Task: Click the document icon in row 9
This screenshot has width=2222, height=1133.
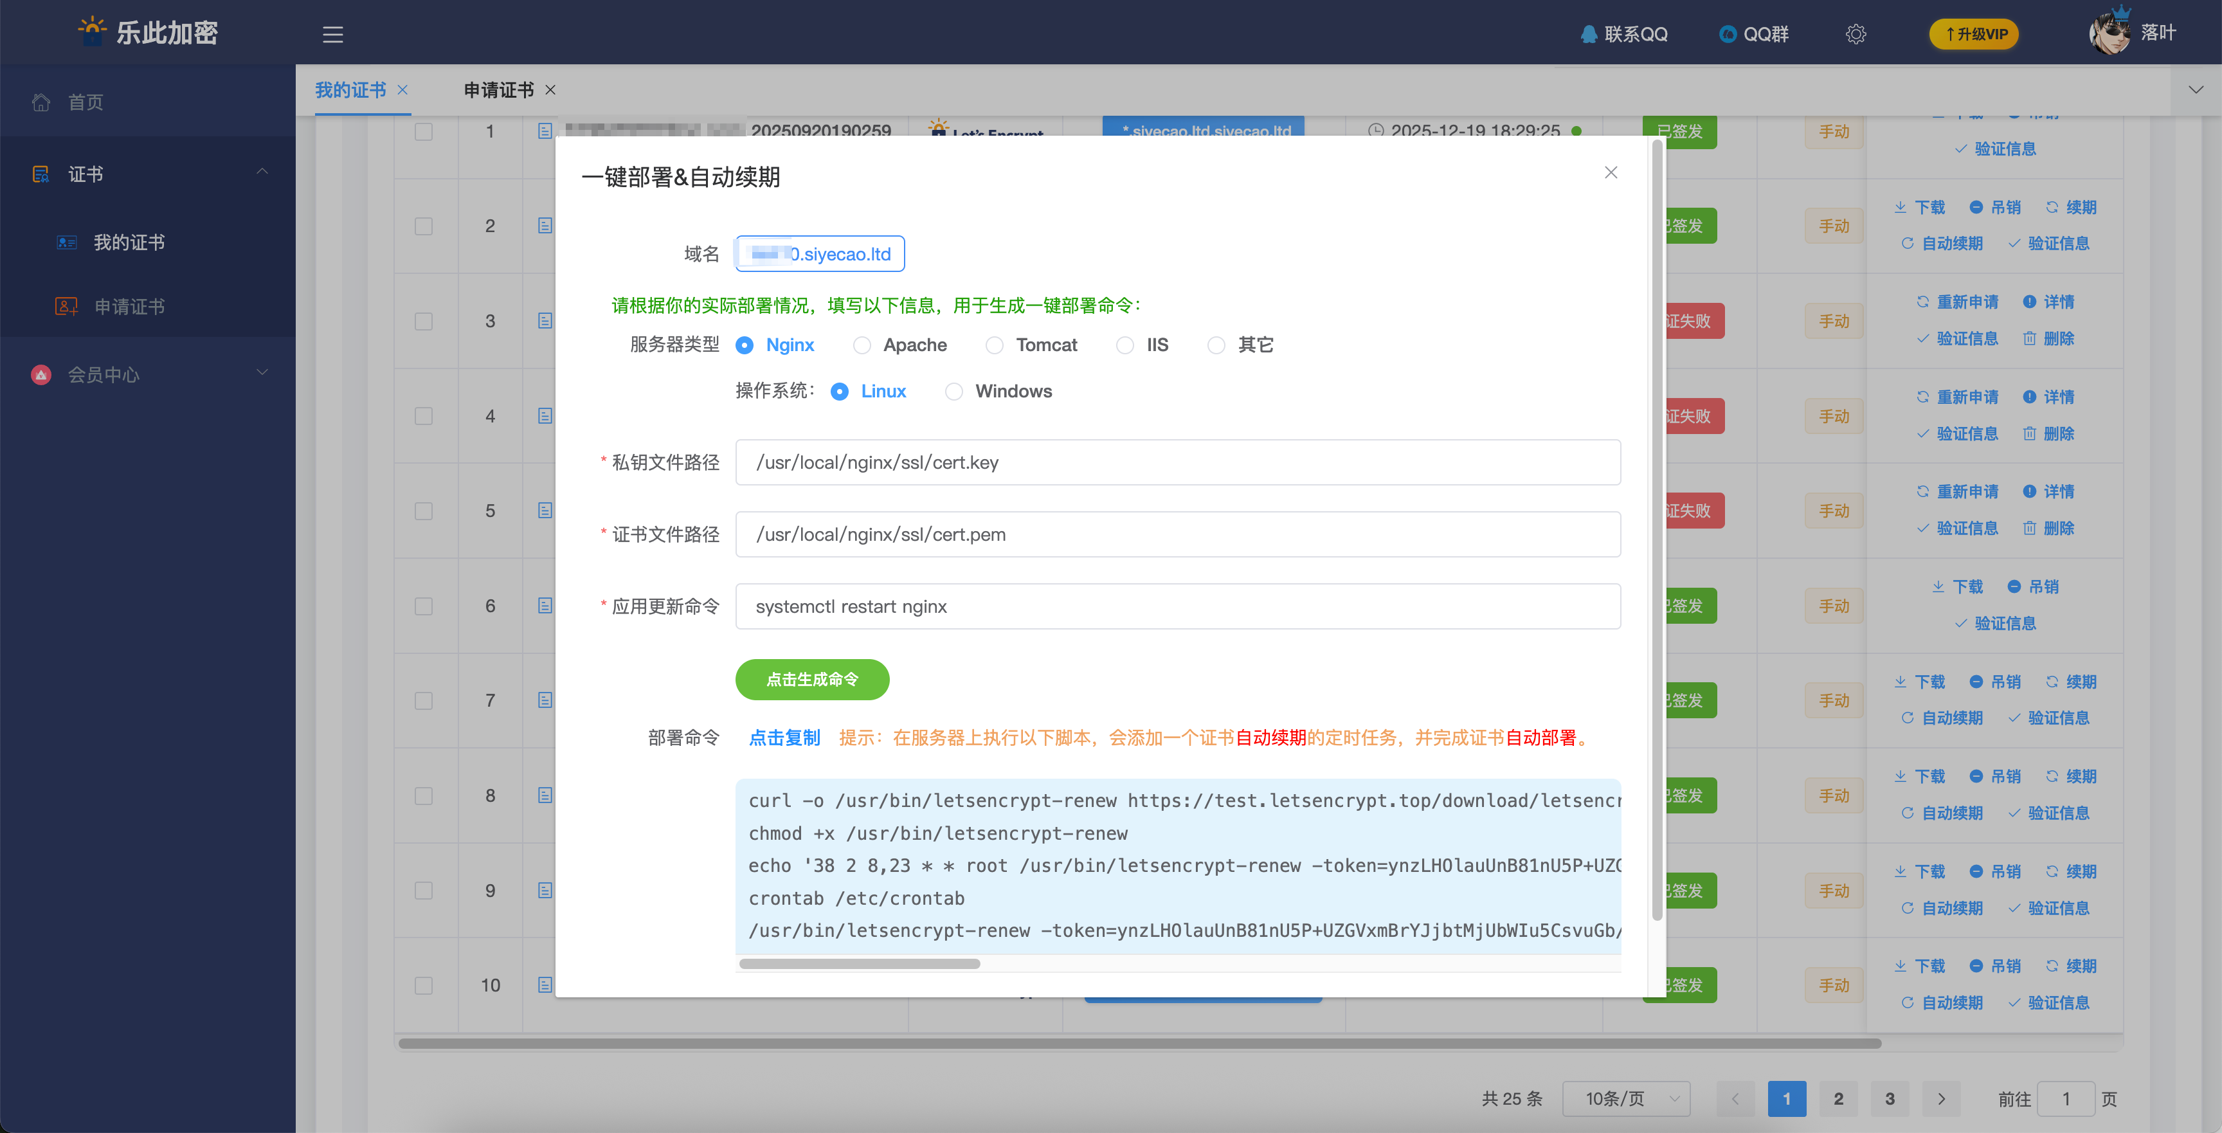Action: click(545, 890)
